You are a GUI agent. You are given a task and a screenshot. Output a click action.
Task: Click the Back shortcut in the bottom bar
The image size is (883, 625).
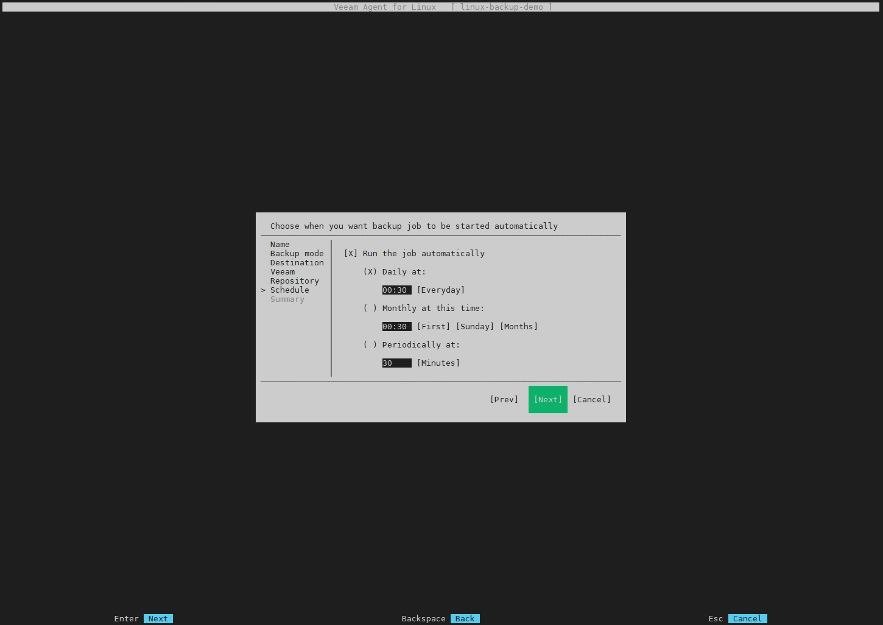465,619
